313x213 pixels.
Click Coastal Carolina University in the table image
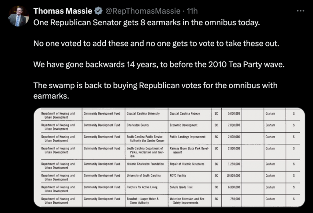(x=143, y=113)
